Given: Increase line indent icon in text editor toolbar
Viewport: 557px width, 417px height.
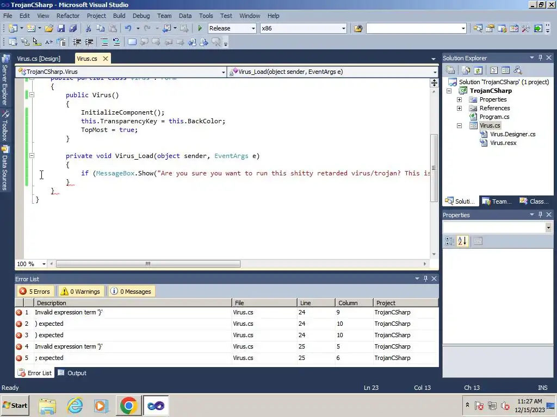Looking at the screenshot, I should [x=89, y=42].
